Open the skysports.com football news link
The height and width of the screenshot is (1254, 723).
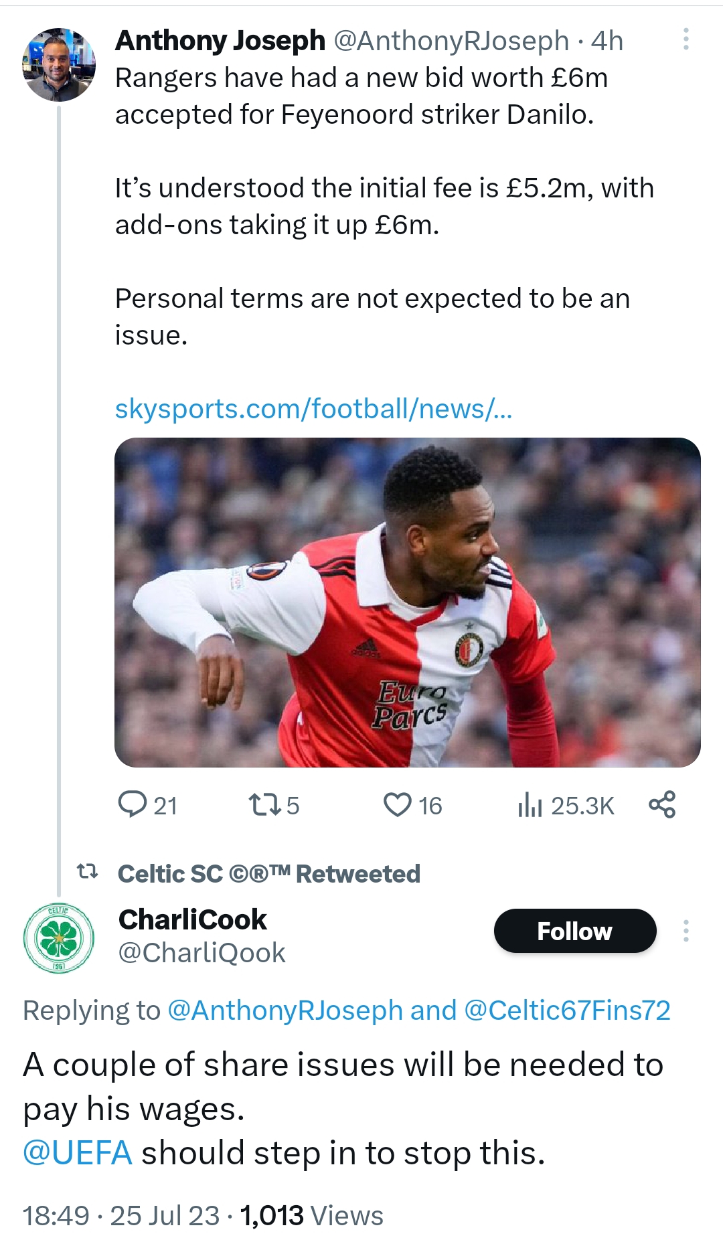[x=313, y=408]
